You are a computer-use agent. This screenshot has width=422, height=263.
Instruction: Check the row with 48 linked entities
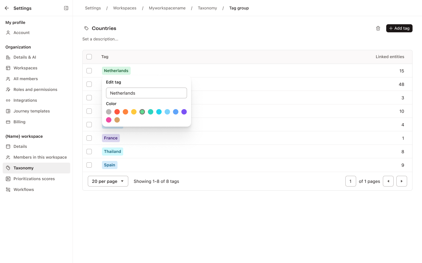click(89, 84)
